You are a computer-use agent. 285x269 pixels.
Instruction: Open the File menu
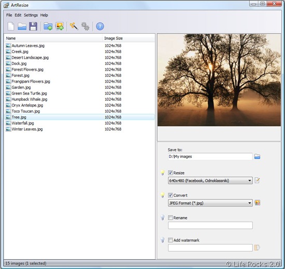point(9,15)
